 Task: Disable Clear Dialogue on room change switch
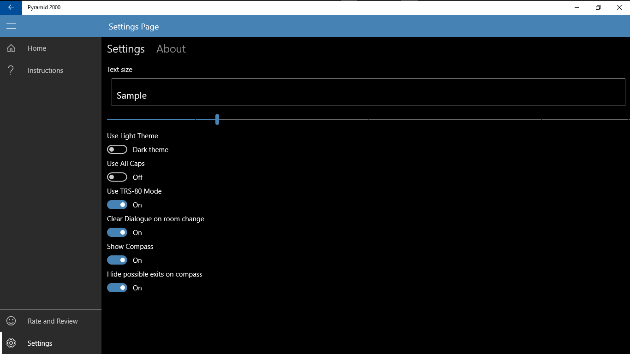pos(117,232)
